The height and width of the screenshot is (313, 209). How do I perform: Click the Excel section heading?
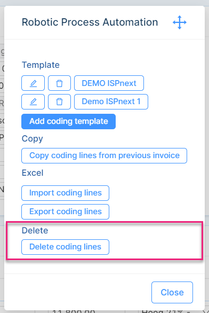33,173
